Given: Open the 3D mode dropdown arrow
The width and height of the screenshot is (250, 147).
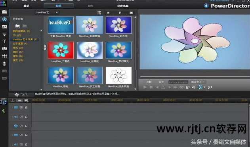Looking at the screenshot, I should click(205, 87).
